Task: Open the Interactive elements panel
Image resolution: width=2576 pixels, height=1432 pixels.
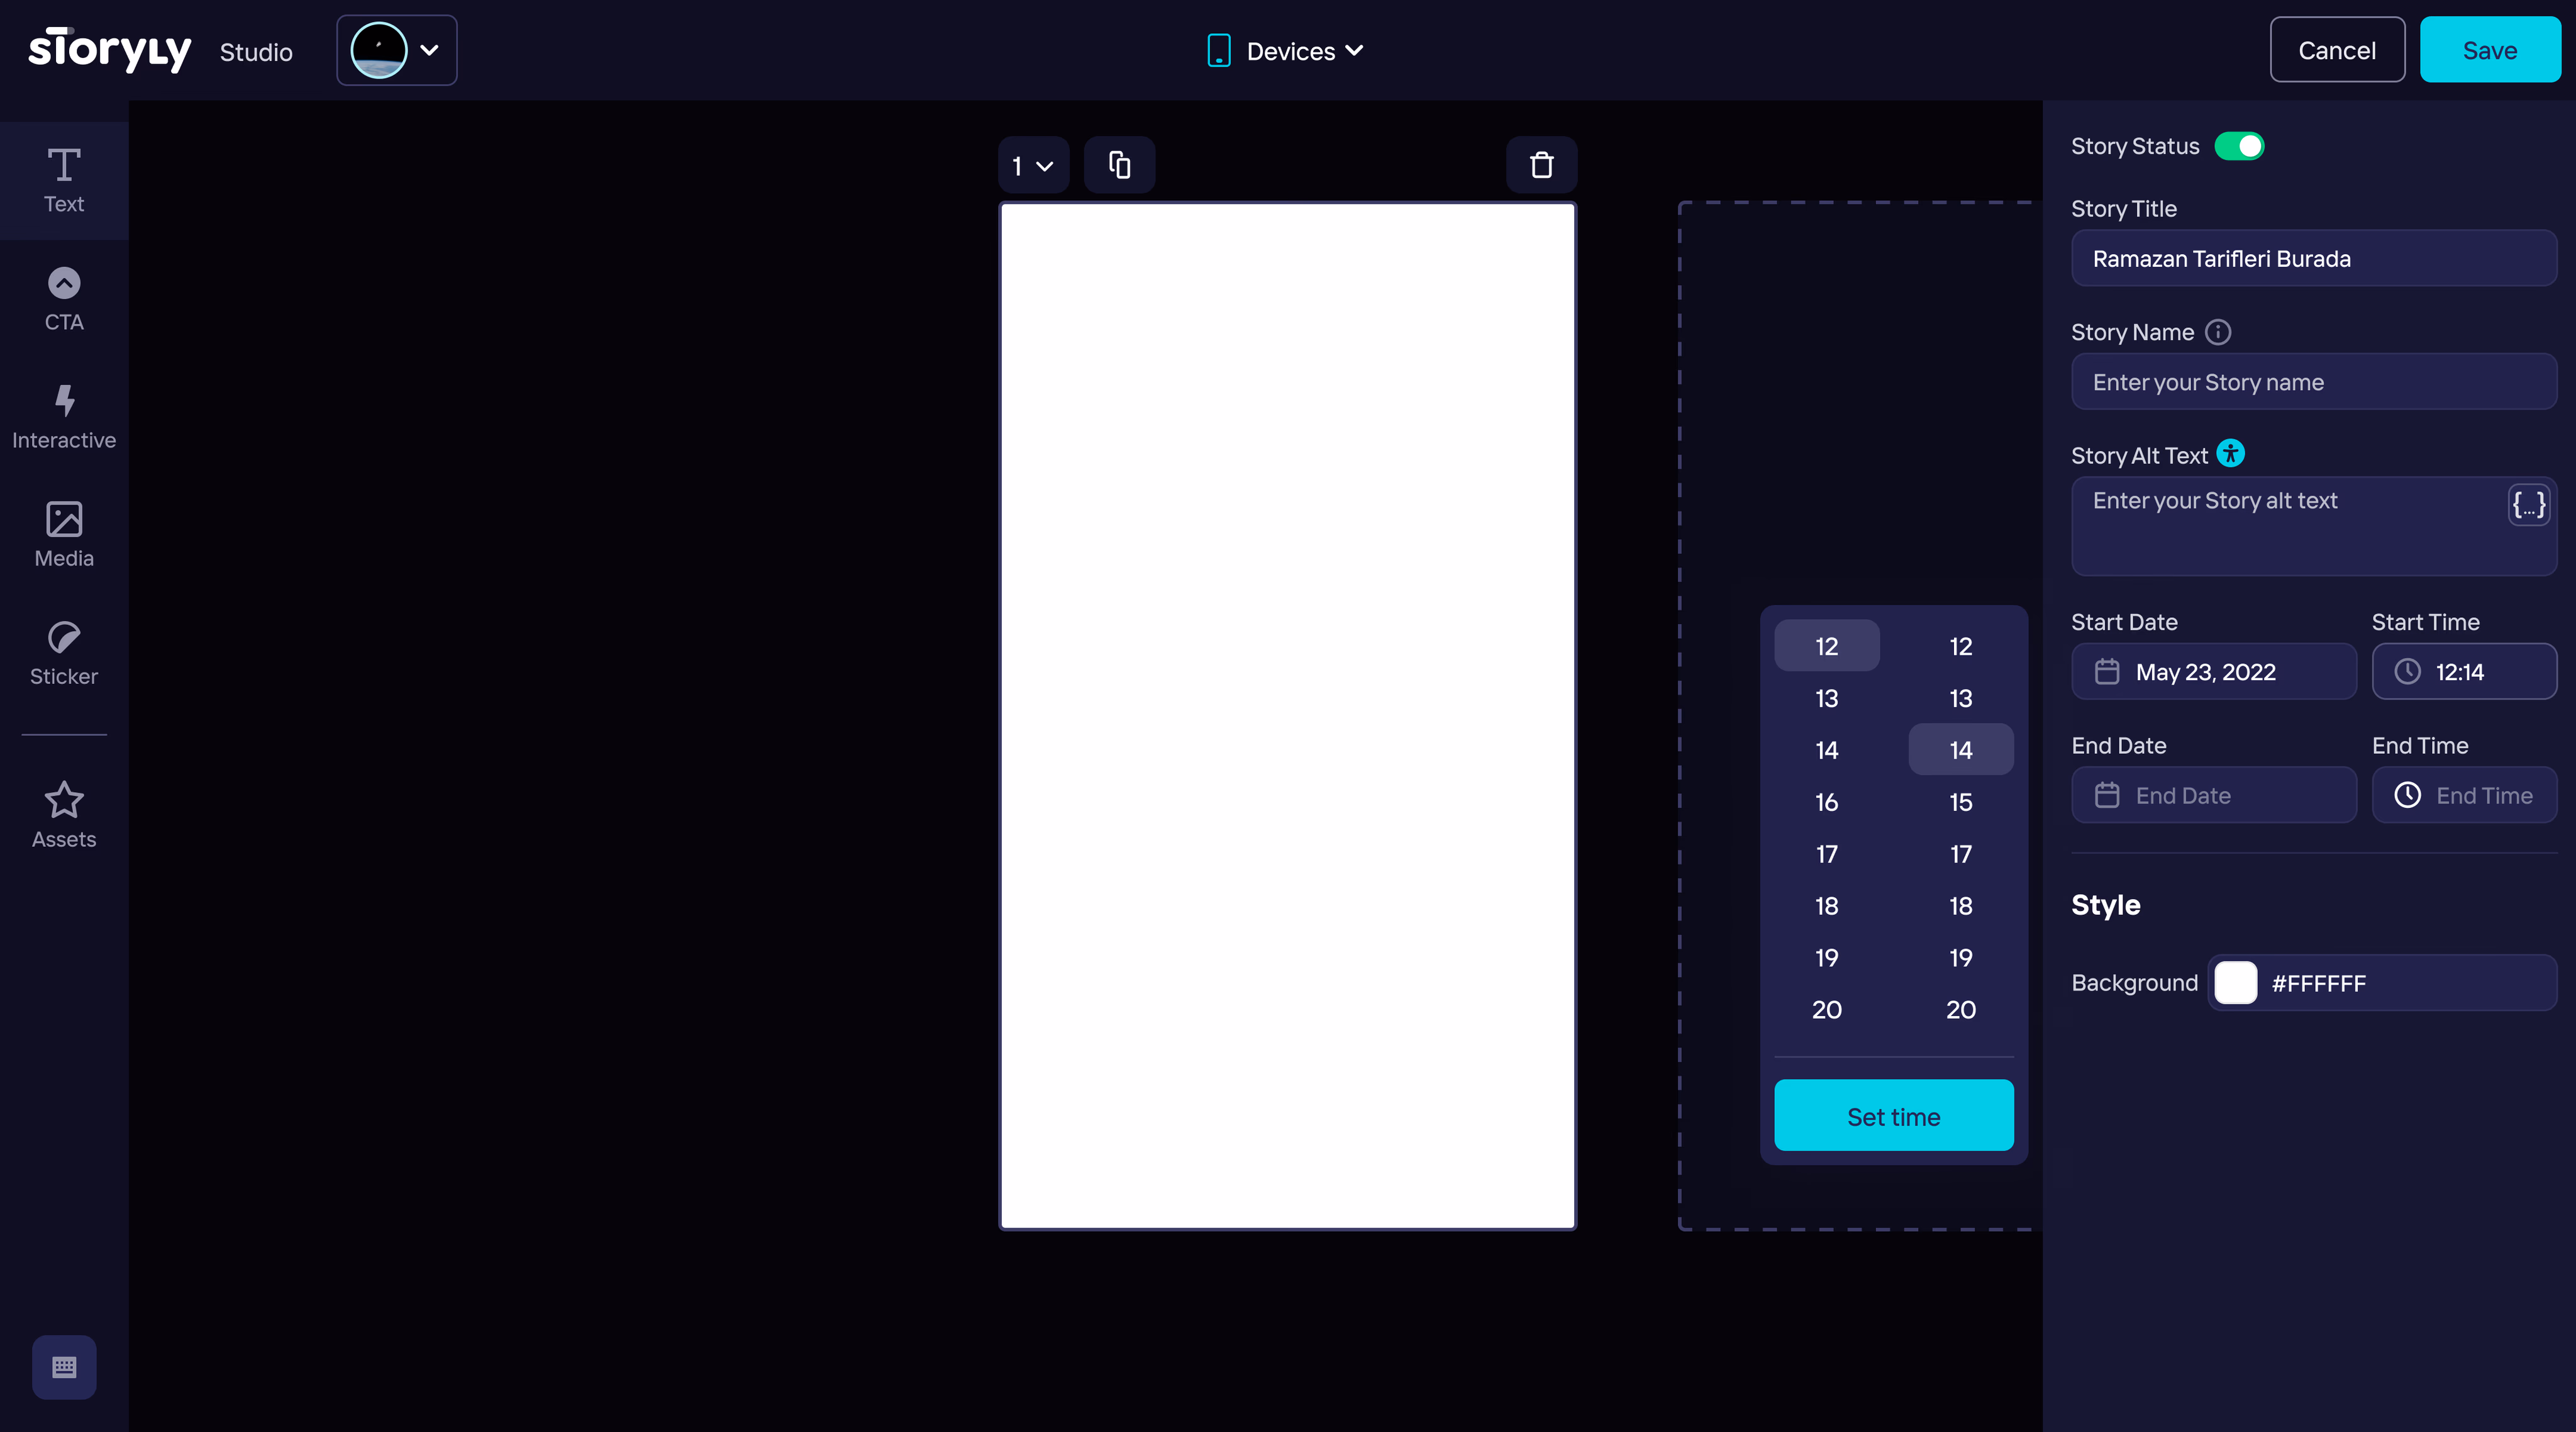Action: tap(64, 417)
